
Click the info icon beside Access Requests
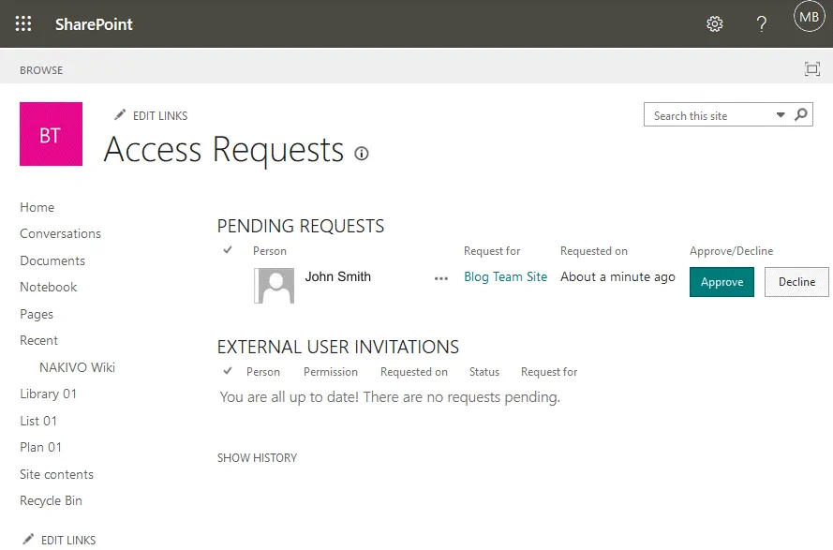(362, 154)
